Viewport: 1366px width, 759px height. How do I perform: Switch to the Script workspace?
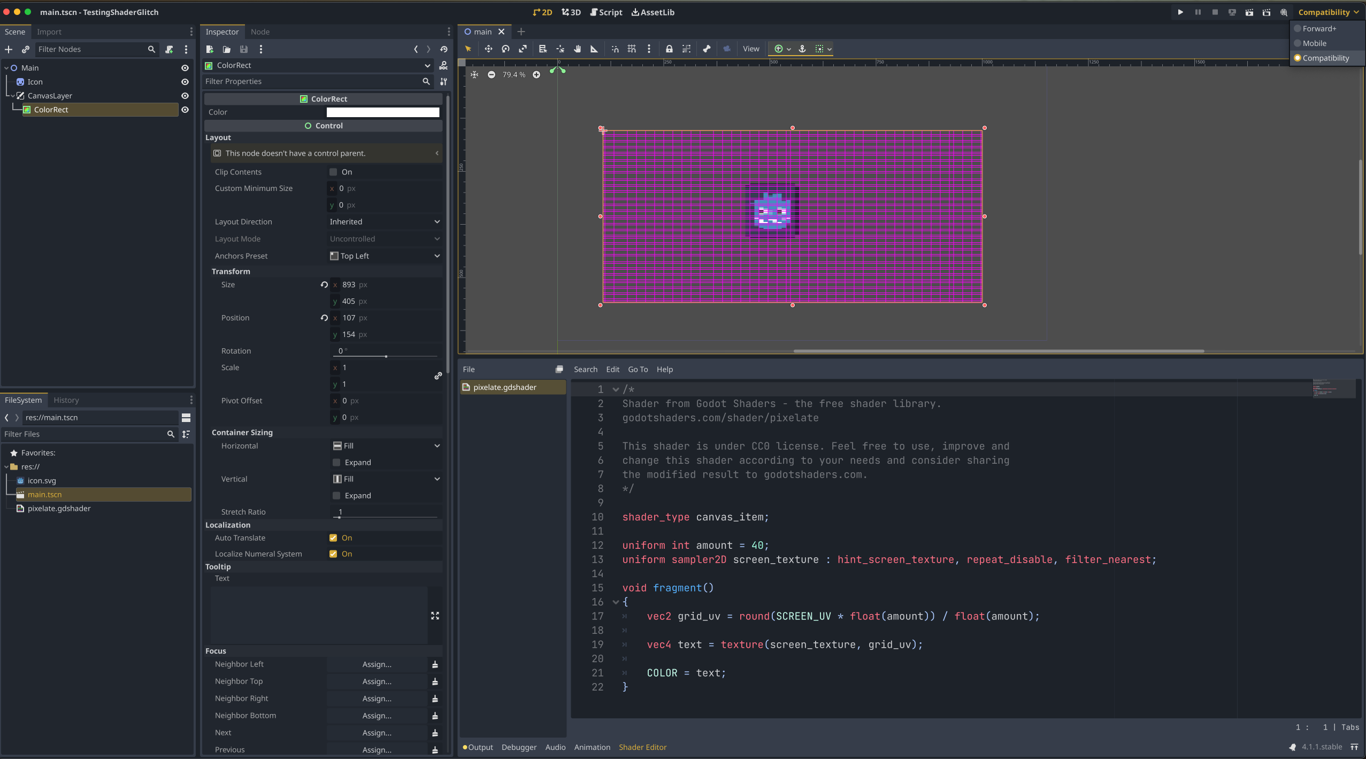pyautogui.click(x=606, y=12)
